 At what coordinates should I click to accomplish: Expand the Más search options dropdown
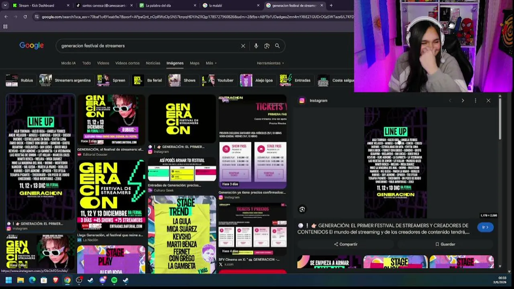(x=211, y=63)
